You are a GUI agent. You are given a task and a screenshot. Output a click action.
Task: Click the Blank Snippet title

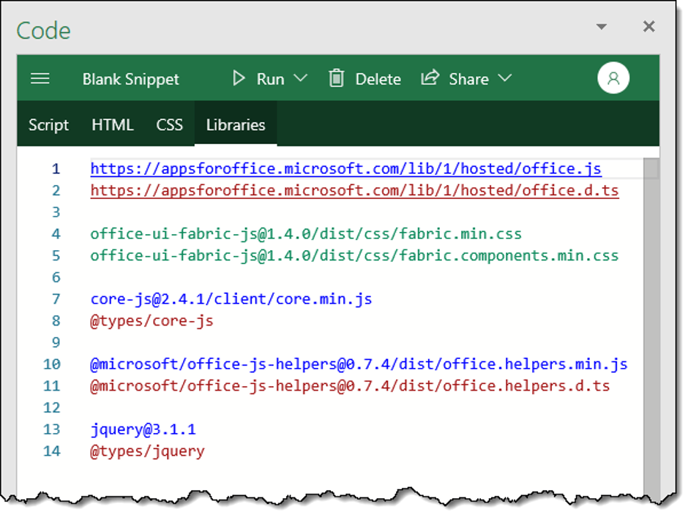tap(131, 79)
